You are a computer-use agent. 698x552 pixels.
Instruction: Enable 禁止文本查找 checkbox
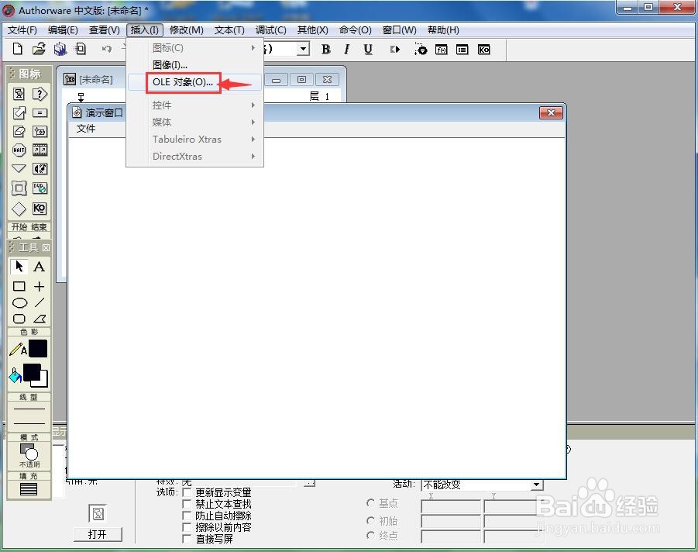coord(187,504)
